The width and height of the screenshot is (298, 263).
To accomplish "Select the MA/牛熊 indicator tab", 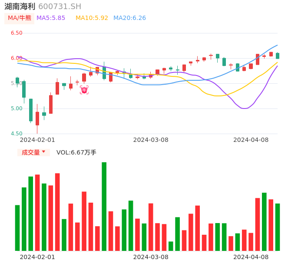I will (x=20, y=18).
